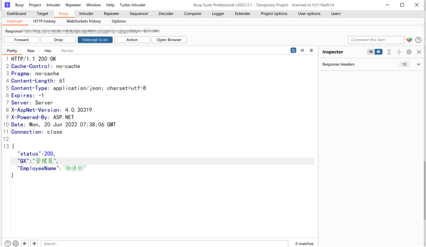Expand the Response Headers section
Image resolution: width=426 pixels, height=247 pixels.
tap(419, 64)
